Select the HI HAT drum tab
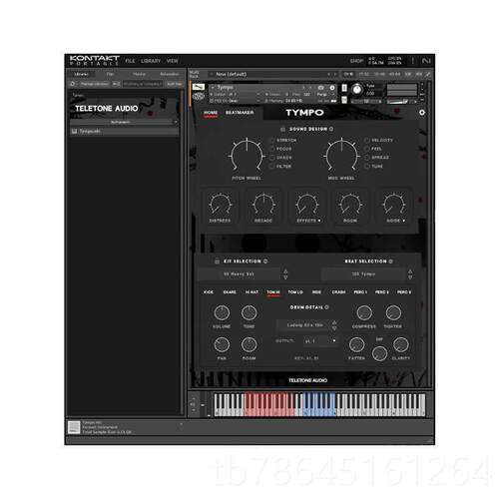This screenshot has height=499, width=499. point(251,292)
